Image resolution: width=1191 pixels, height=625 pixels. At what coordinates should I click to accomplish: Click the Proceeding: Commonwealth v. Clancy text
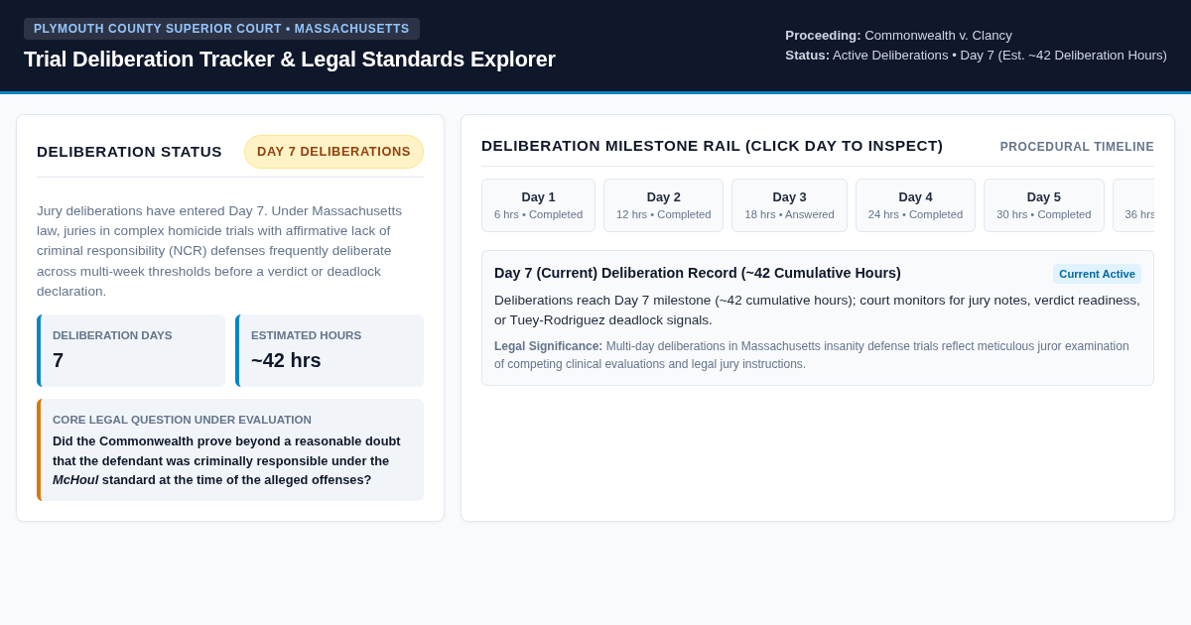[x=898, y=36]
